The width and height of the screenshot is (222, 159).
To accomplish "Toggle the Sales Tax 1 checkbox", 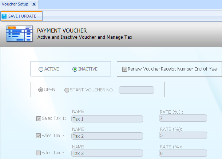I will coord(39,118).
